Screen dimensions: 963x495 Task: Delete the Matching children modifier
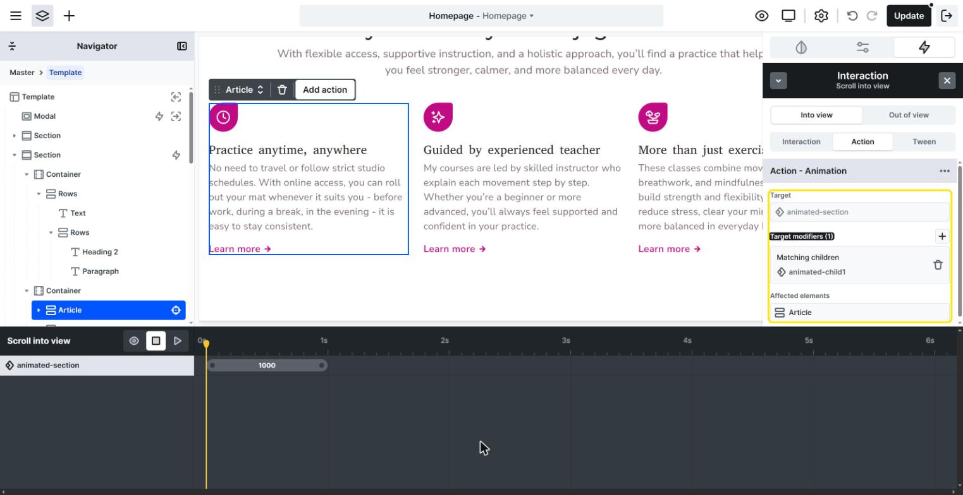938,265
